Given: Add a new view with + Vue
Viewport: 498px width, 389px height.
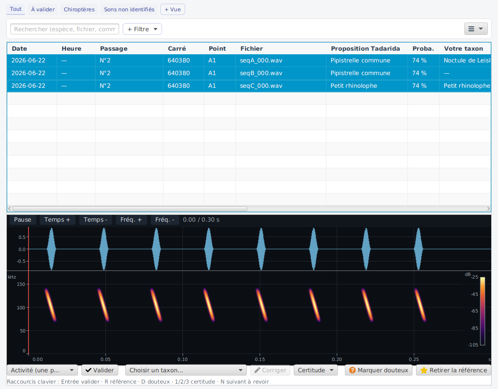Looking at the screenshot, I should pyautogui.click(x=172, y=9).
